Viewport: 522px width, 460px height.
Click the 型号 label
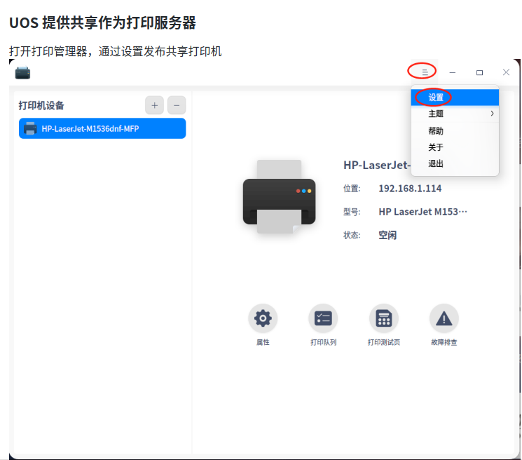(352, 212)
